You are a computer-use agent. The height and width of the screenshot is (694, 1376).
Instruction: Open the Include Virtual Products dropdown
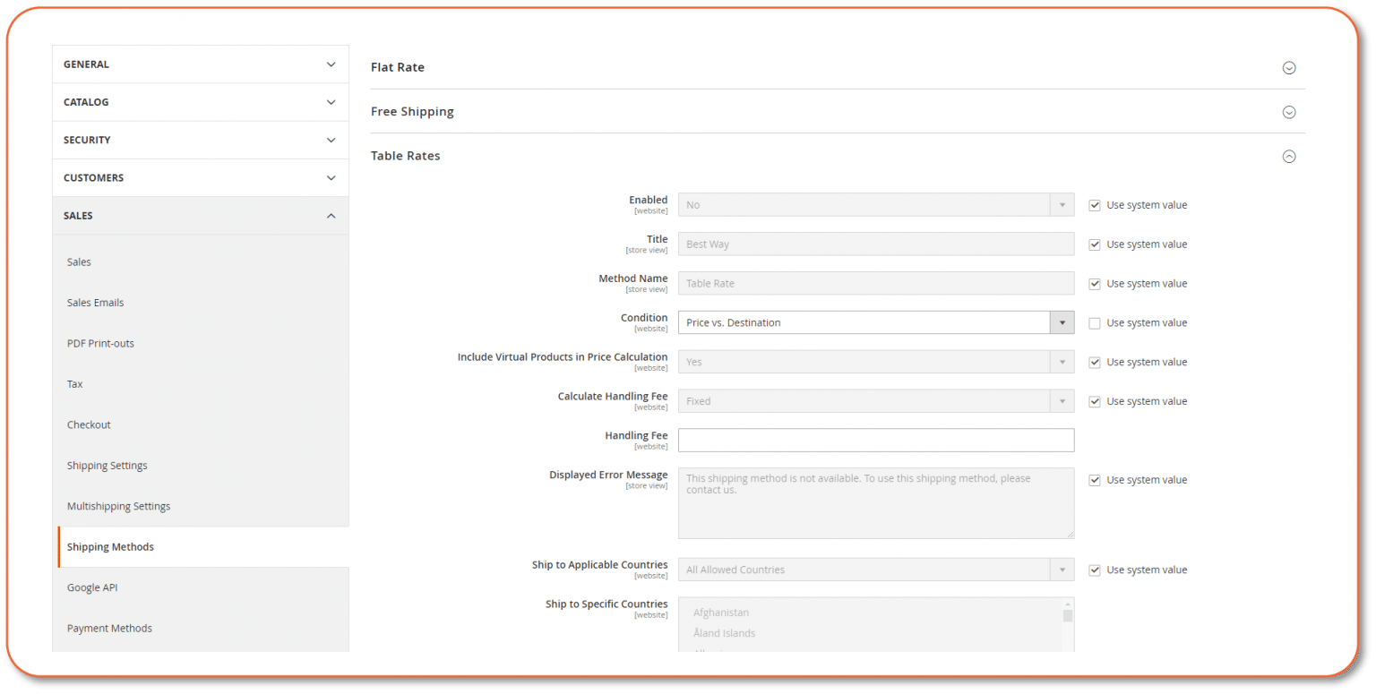(1062, 362)
